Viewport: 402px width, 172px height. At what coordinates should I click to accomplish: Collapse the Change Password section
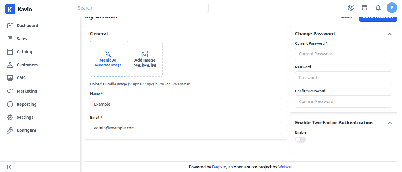[390, 34]
